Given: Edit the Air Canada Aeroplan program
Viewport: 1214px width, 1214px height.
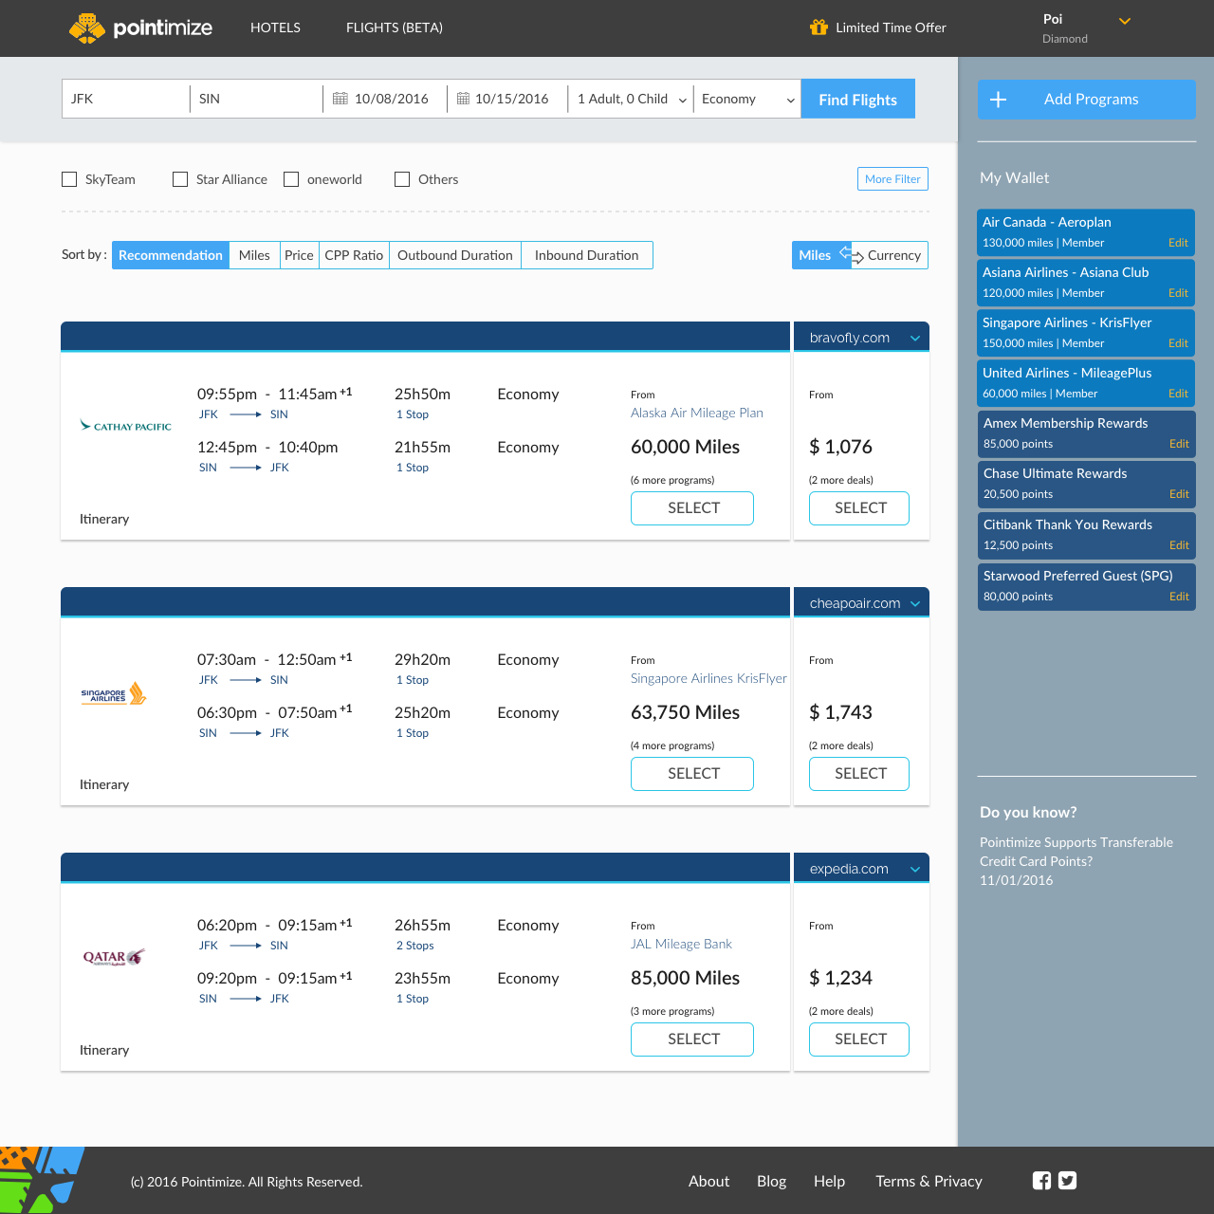Looking at the screenshot, I should (1178, 243).
